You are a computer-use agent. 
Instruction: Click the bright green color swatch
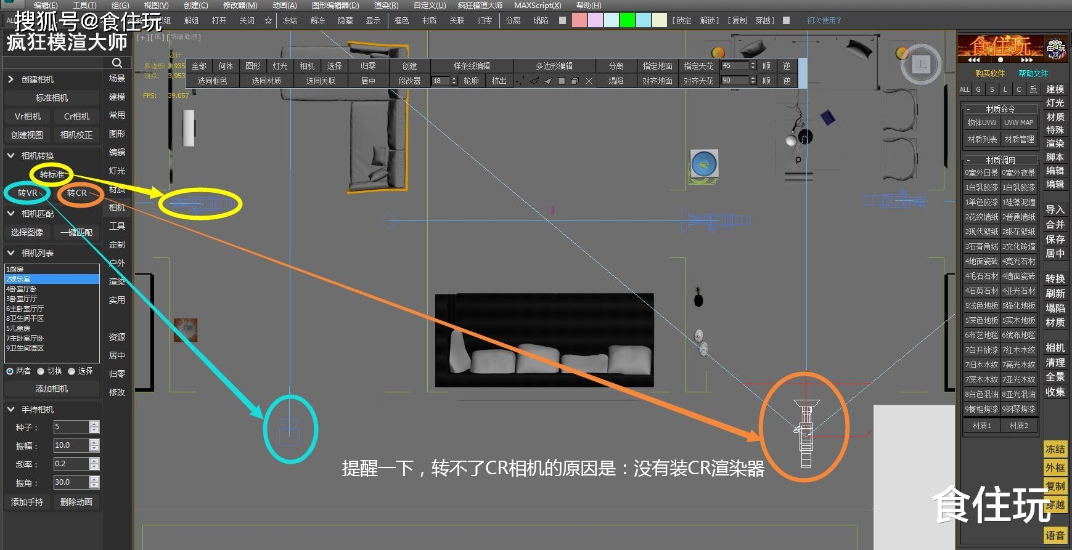[627, 20]
